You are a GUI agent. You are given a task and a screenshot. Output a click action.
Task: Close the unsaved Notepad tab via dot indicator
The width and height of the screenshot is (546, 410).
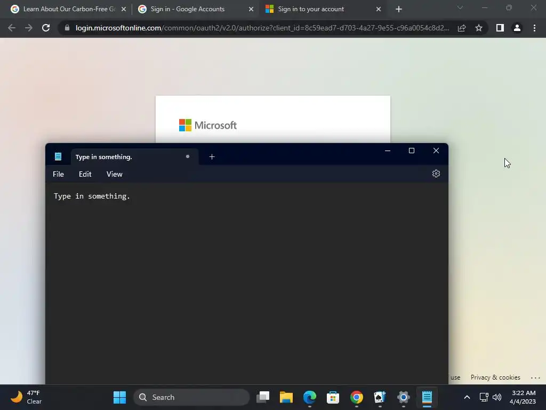coord(188,156)
